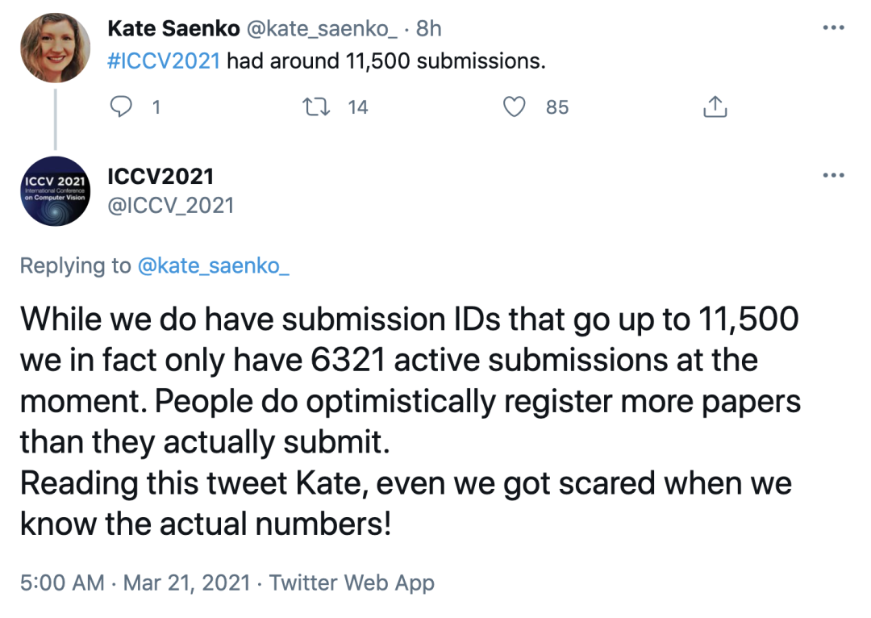Click the like count 85

pyautogui.click(x=556, y=106)
